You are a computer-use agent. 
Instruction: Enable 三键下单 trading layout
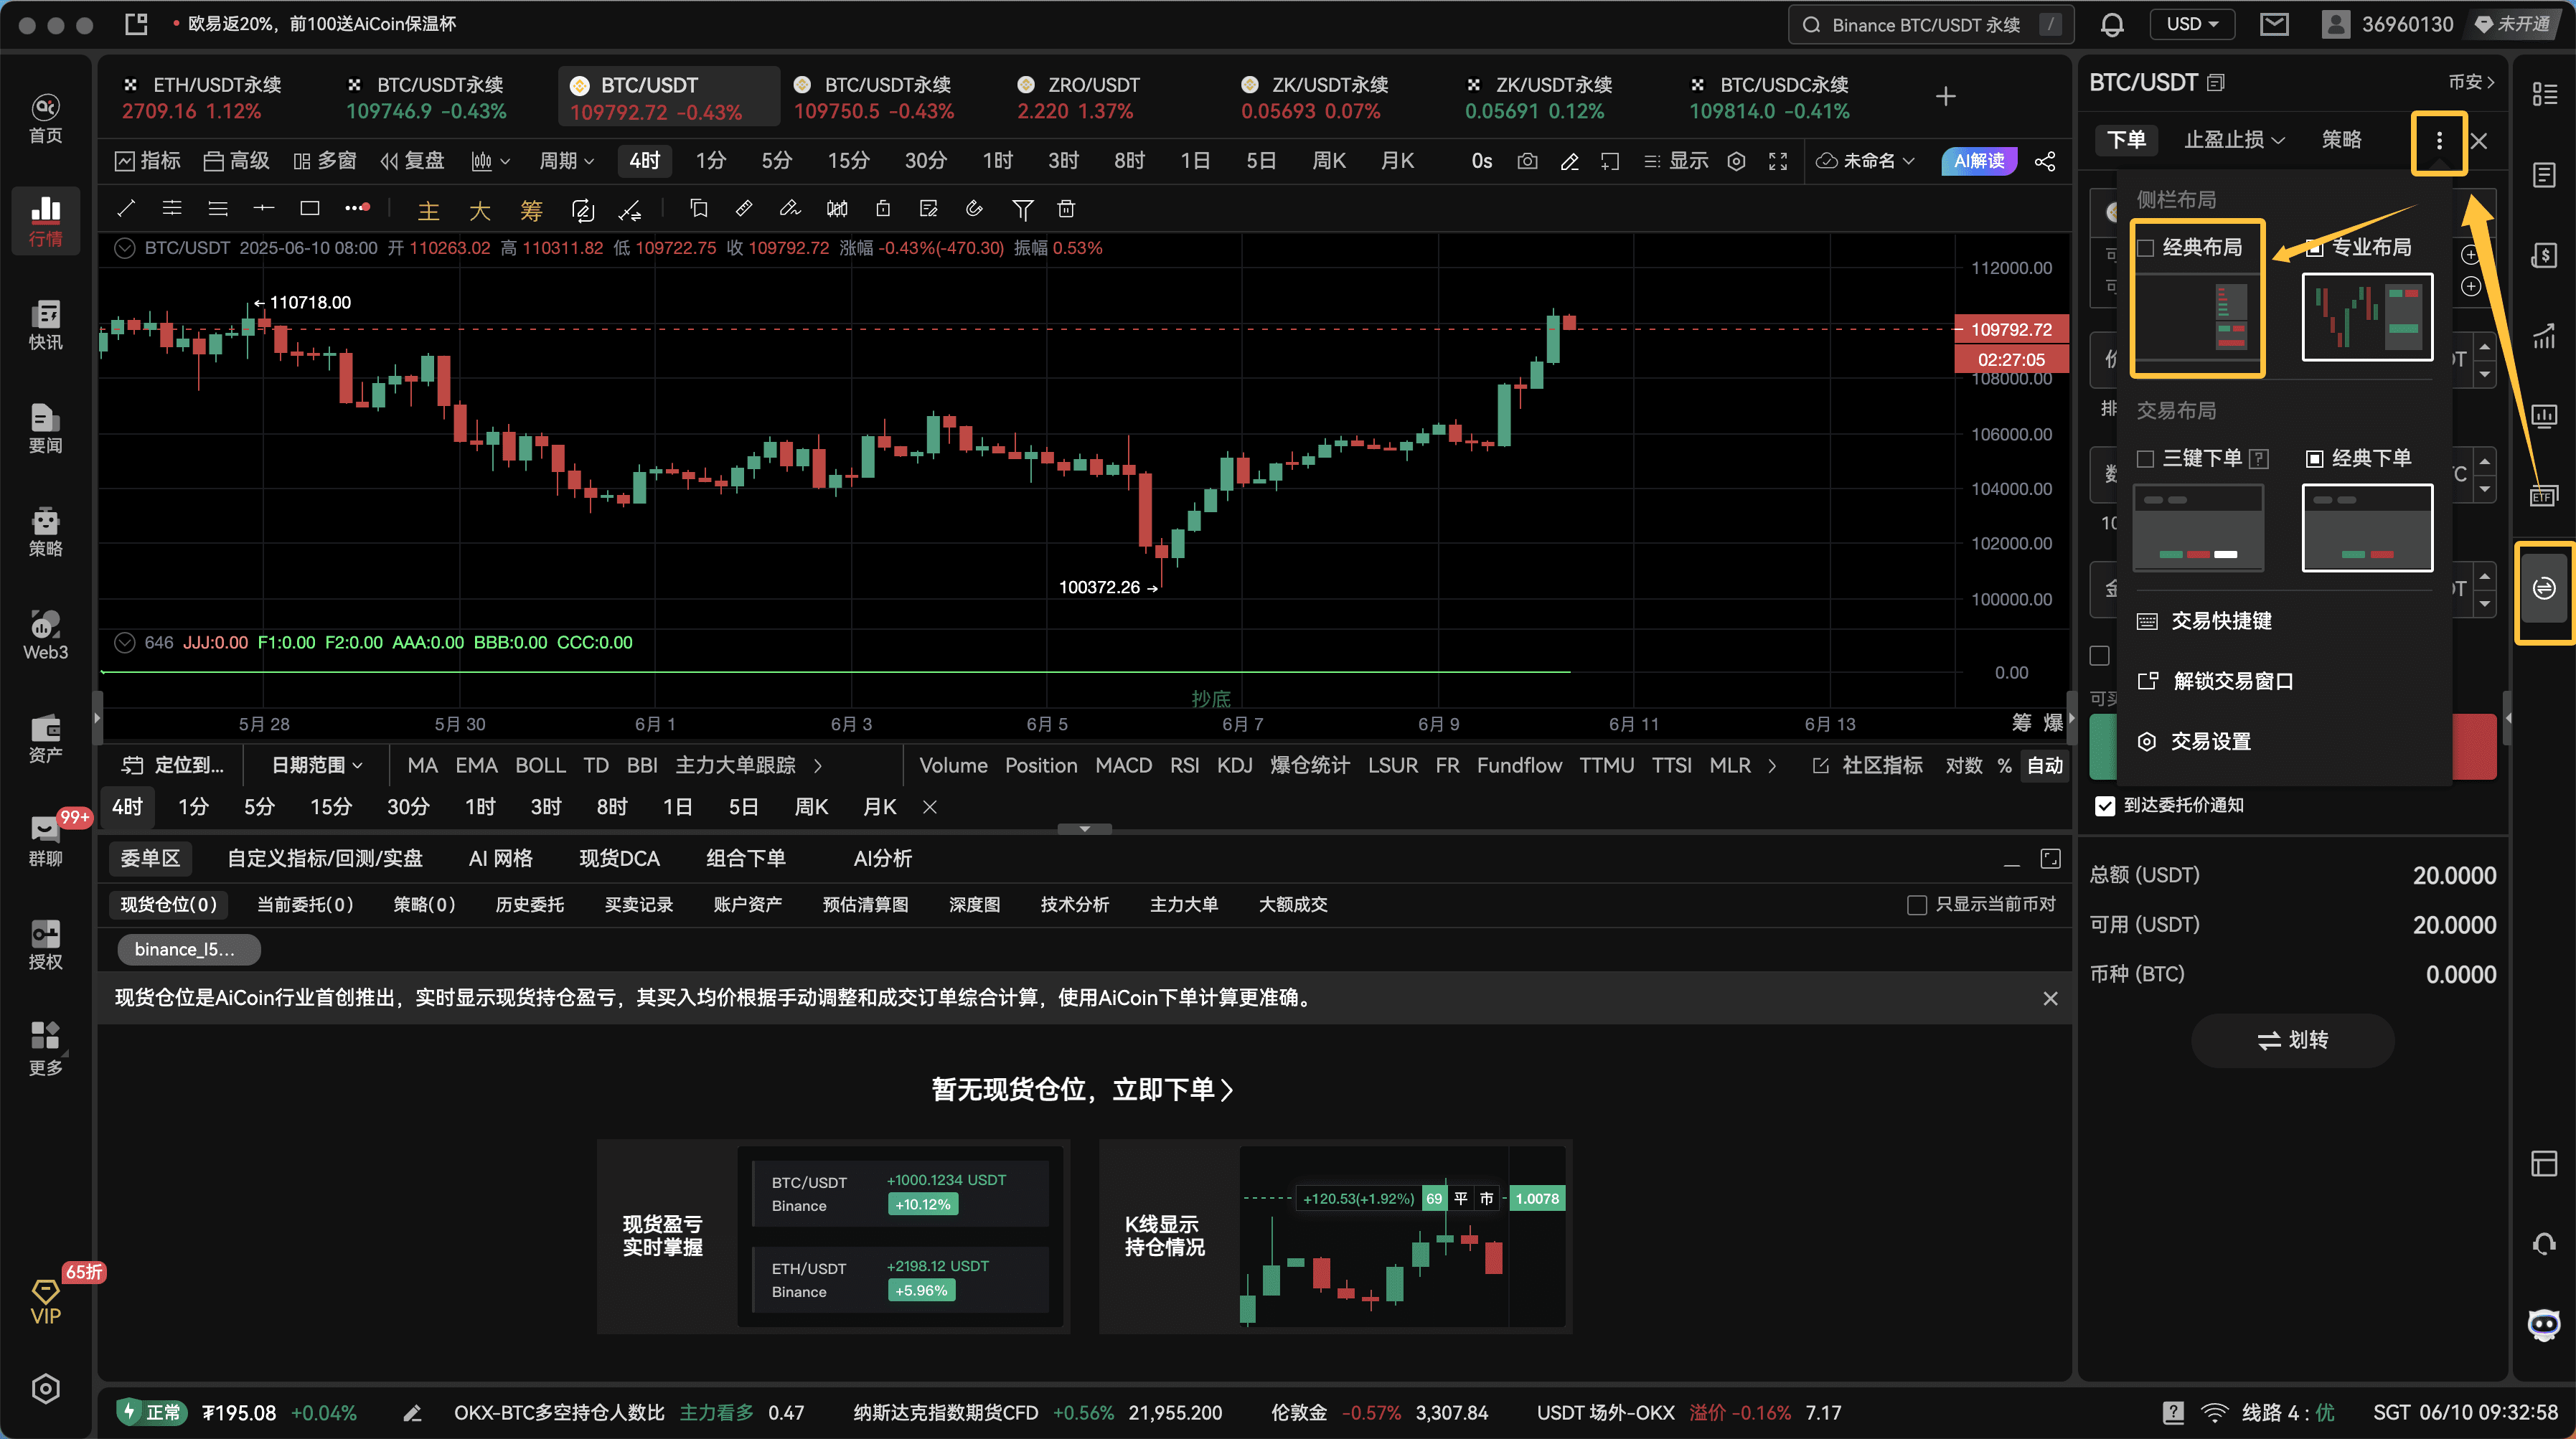pyautogui.click(x=2145, y=459)
